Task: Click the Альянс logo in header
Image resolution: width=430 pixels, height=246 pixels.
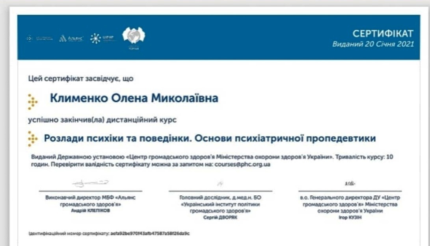Action: click(x=71, y=38)
